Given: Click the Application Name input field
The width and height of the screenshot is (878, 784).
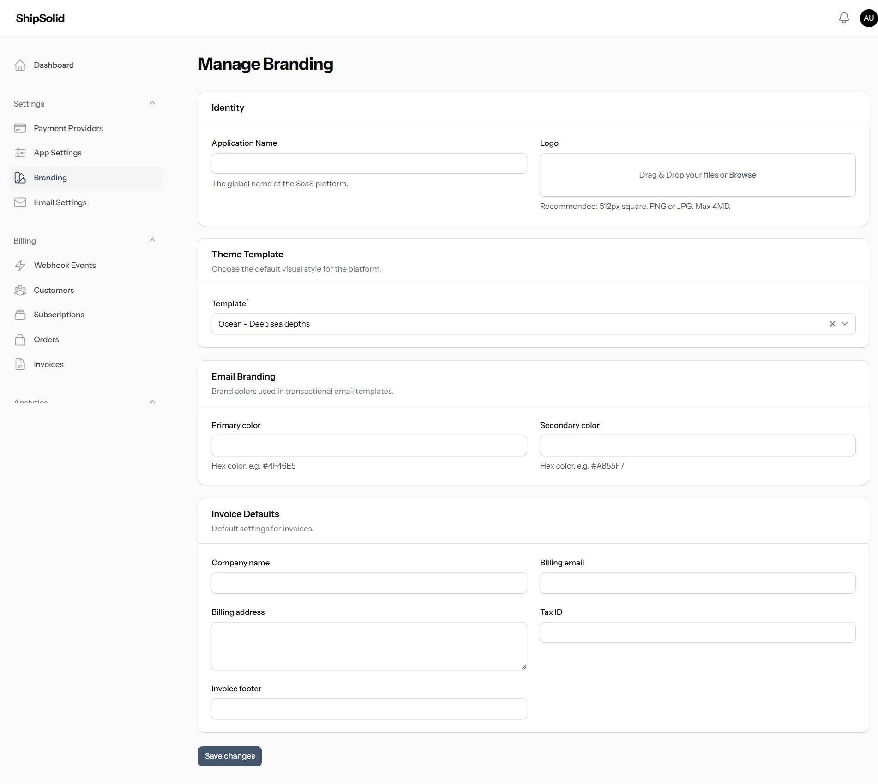Looking at the screenshot, I should [369, 164].
